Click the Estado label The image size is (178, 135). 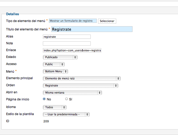point(11,57)
